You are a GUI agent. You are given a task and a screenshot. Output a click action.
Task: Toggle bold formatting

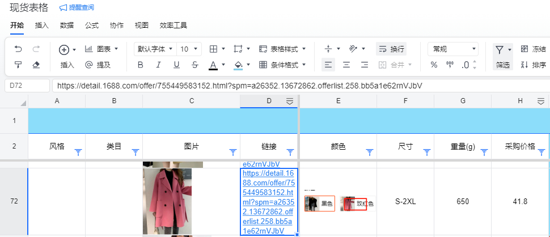tap(140, 65)
